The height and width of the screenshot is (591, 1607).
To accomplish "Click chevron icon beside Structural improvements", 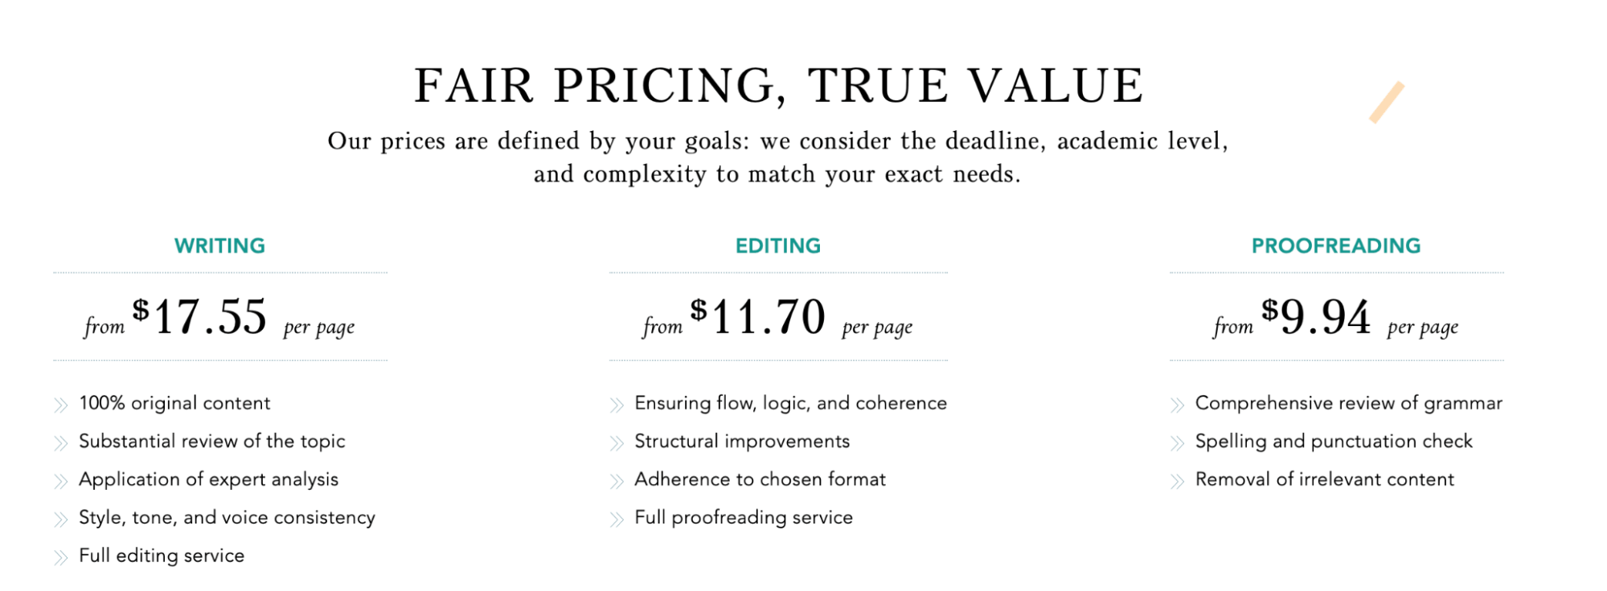I will (x=617, y=442).
